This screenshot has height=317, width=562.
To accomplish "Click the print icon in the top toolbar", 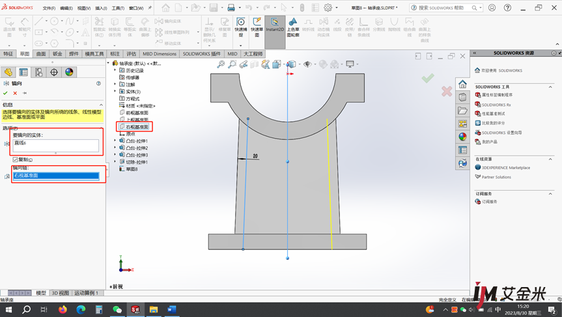I will 231,8.
